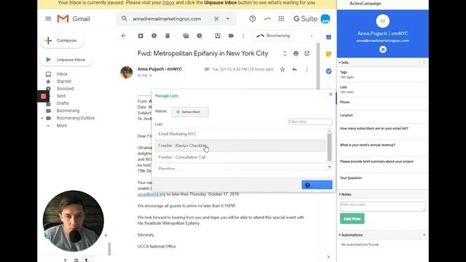Viewport: 466px width, 262px height.
Task: Select Freebie - Klaviyo Checklist list
Action: click(x=241, y=146)
